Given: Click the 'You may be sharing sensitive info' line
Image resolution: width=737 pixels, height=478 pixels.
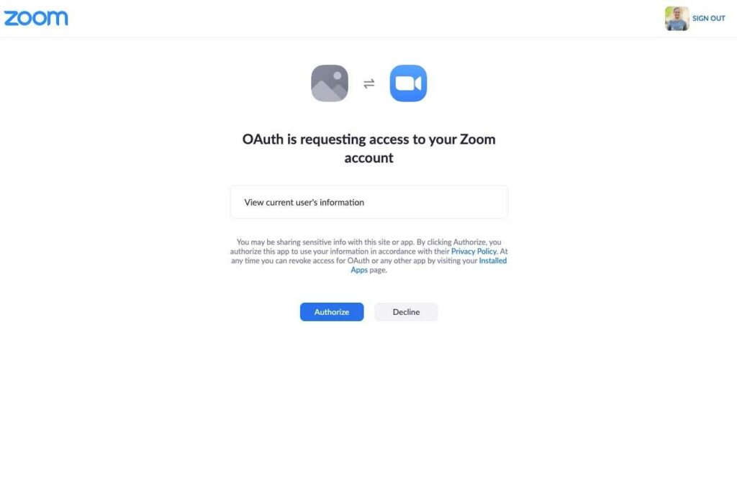Looking at the screenshot, I should [x=369, y=242].
